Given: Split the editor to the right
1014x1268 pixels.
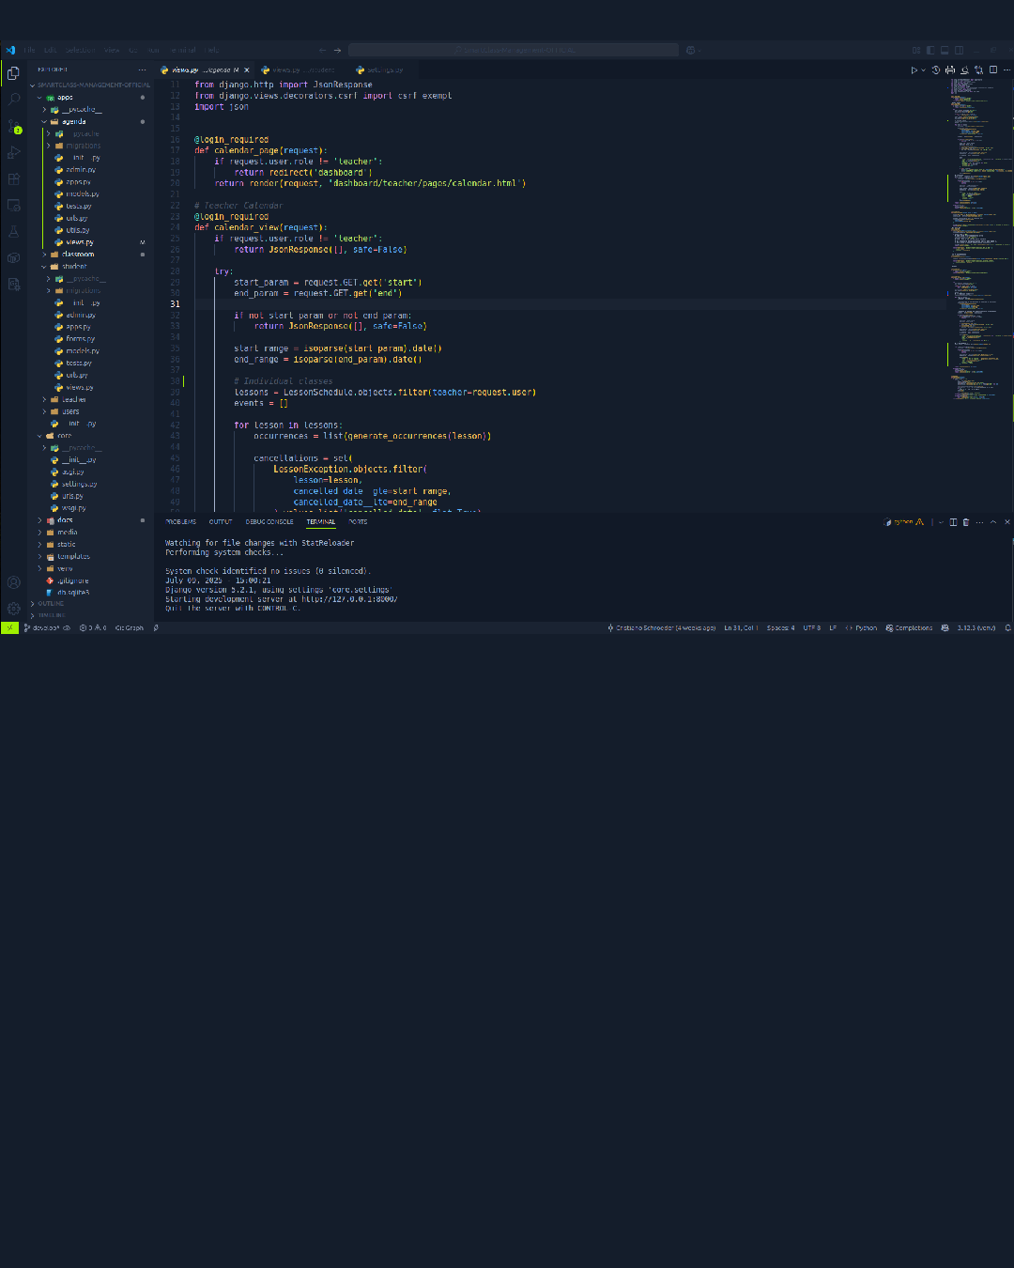Looking at the screenshot, I should 992,70.
